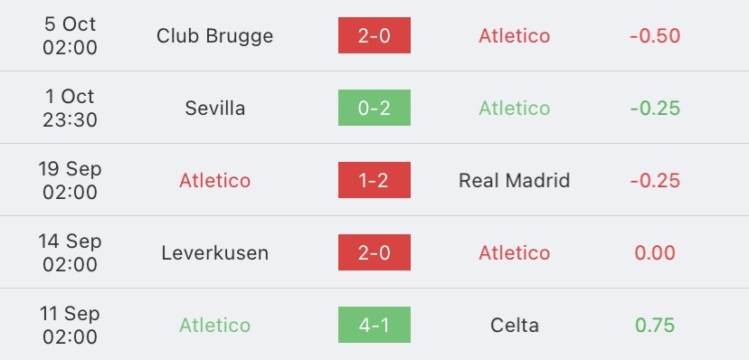Open the Celta team link

pyautogui.click(x=515, y=325)
